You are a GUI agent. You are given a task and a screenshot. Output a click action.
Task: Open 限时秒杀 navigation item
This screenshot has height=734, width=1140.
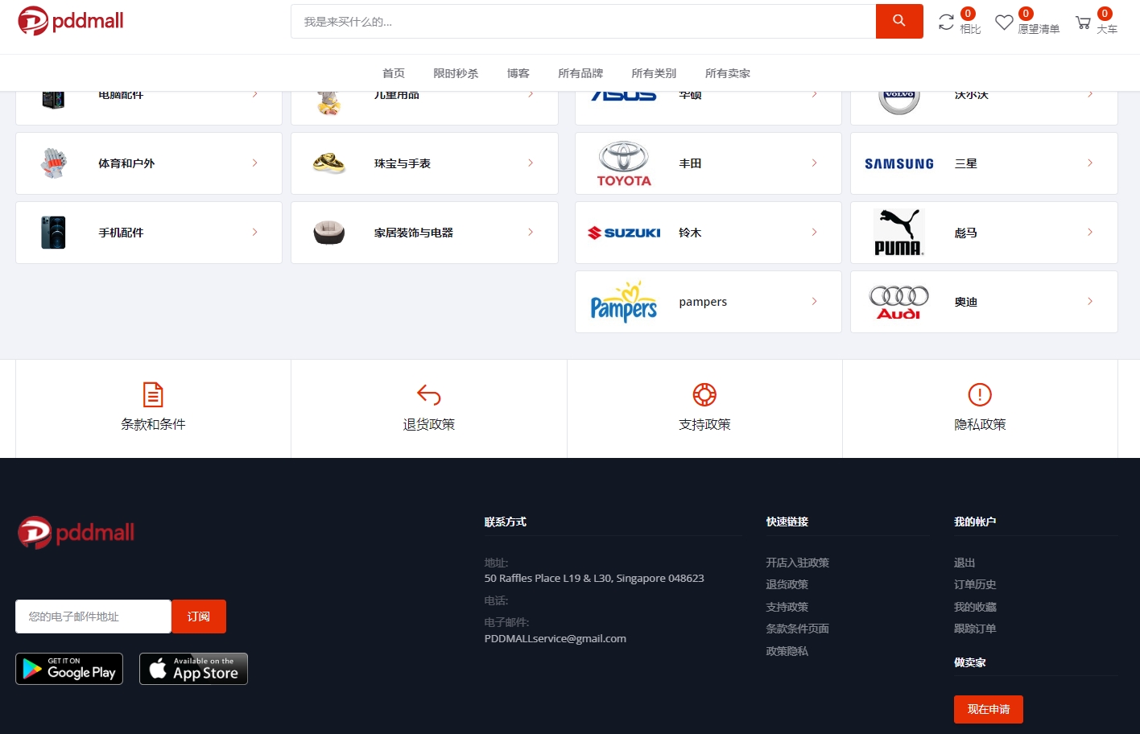coord(456,73)
